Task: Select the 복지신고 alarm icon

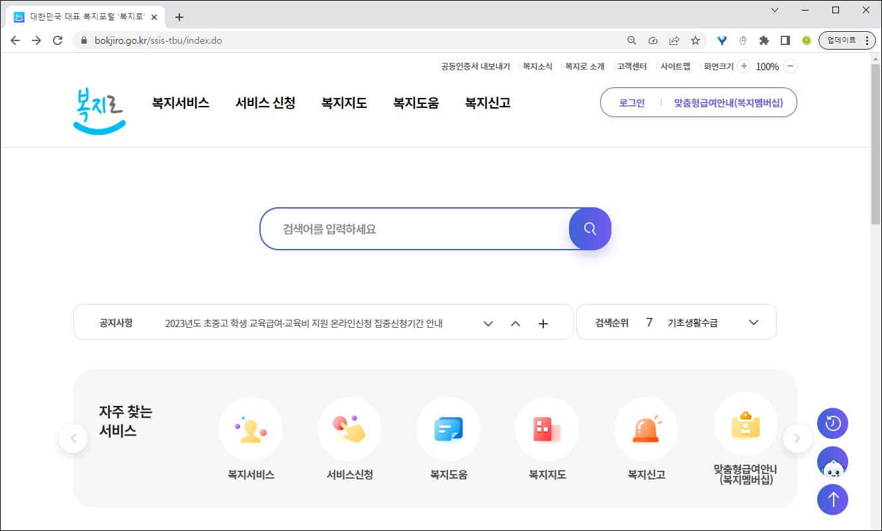Action: [x=646, y=428]
